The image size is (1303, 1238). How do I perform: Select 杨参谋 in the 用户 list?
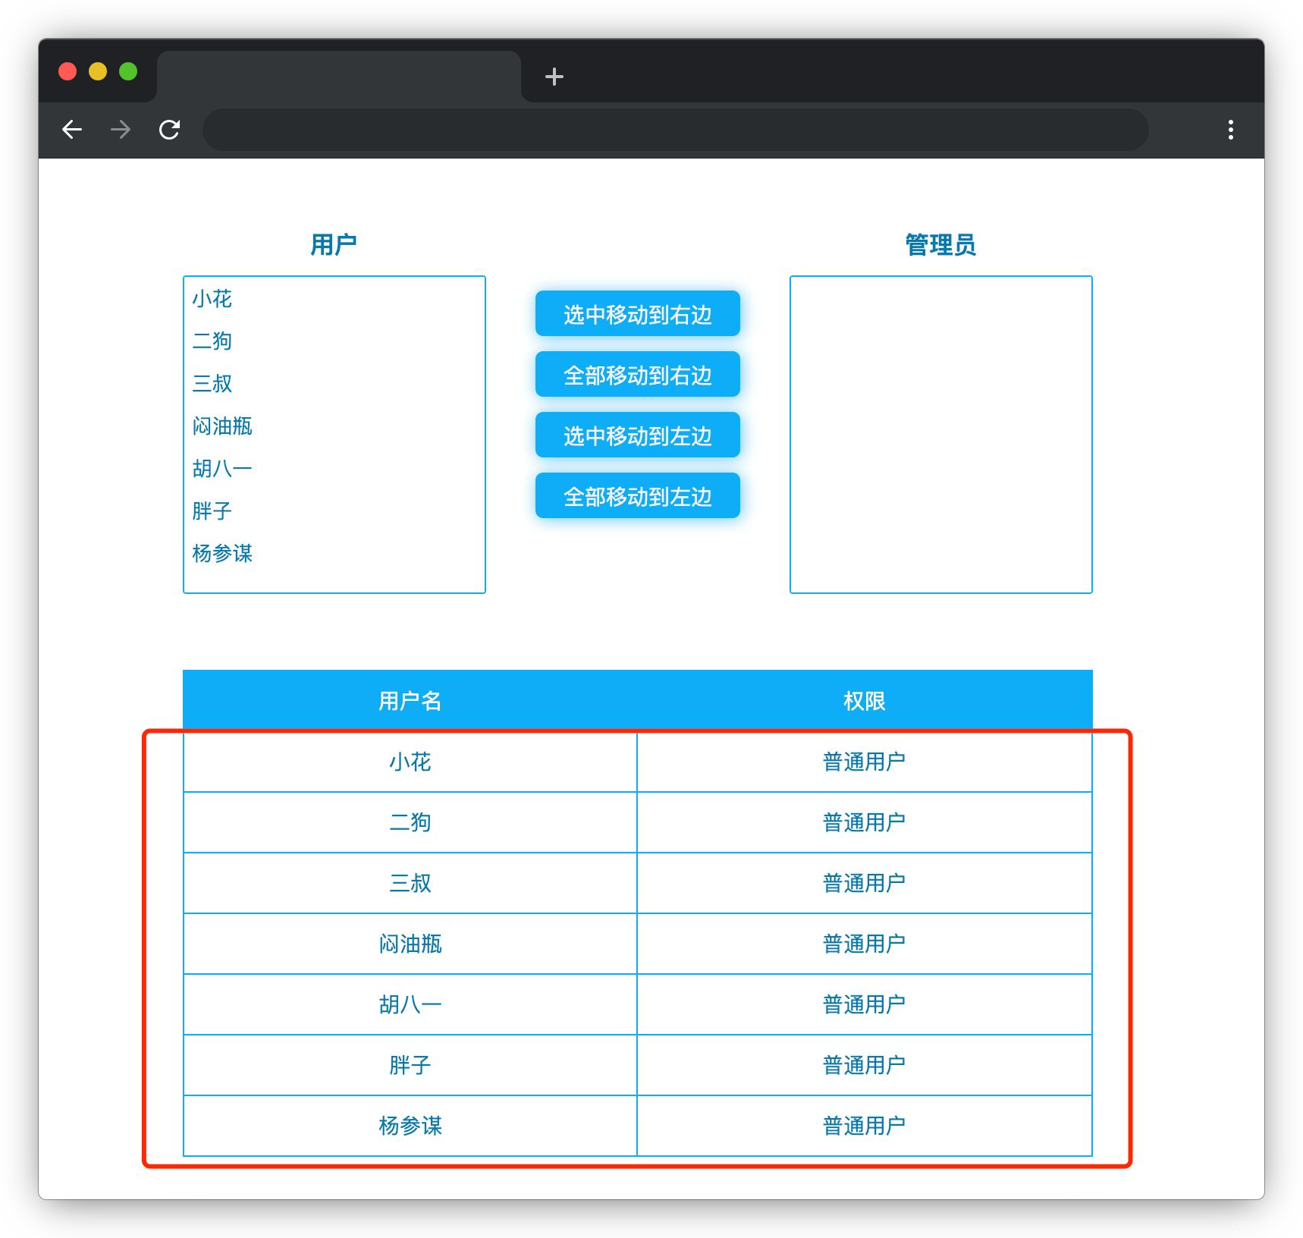334,554
